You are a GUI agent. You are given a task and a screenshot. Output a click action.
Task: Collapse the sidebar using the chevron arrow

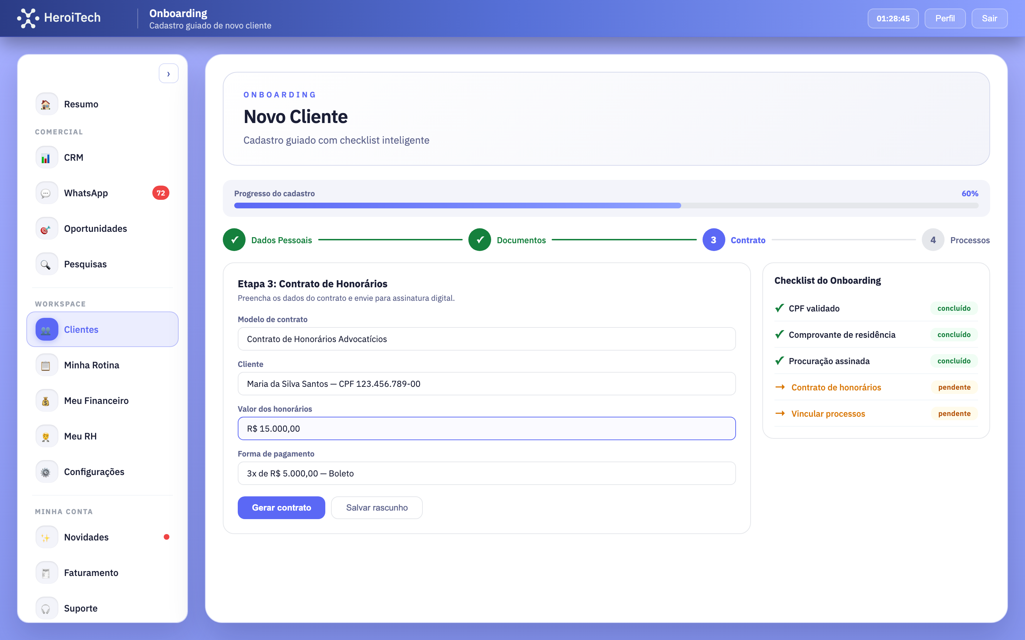169,73
